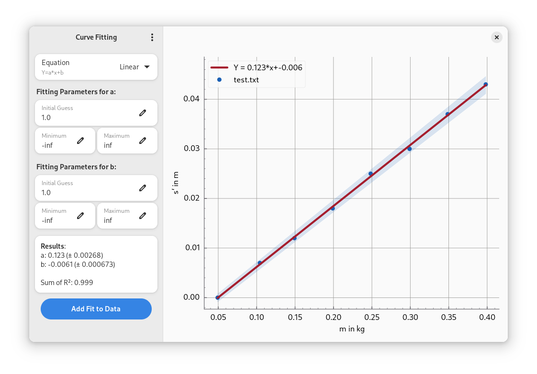The height and width of the screenshot is (374, 537).
Task: Click the pencil icon for b's minimum
Action: pyautogui.click(x=80, y=216)
